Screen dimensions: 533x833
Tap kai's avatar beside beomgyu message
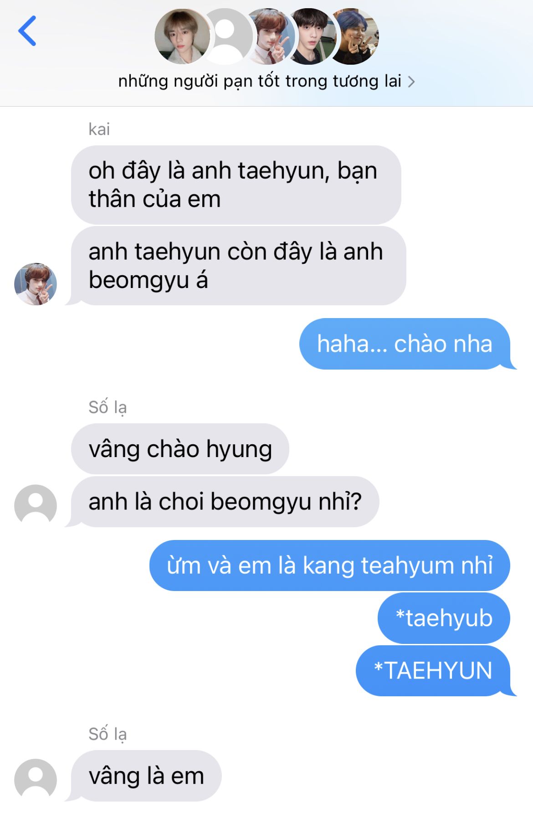coord(36,284)
